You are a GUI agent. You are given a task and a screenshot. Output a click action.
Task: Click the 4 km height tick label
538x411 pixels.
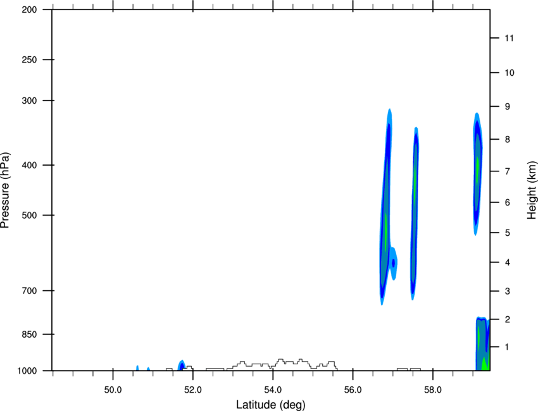(507, 262)
